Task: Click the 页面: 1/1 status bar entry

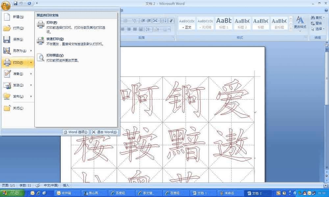Action: pos(9,185)
